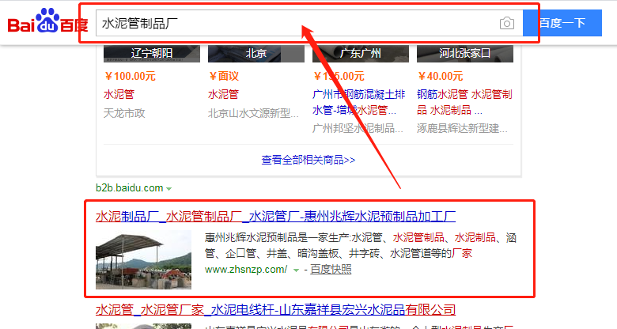Open the 辽宁朝阳 product thumbnail
617x329 pixels.
(150, 54)
